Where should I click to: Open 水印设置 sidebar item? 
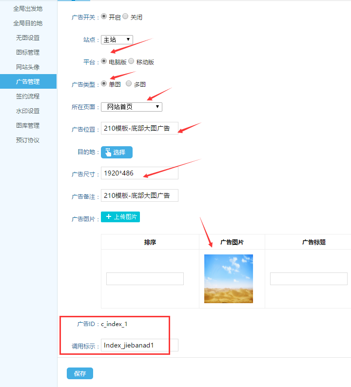(x=28, y=111)
